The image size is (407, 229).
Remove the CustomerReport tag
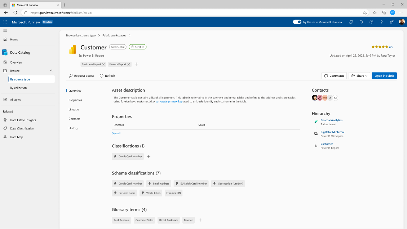[103, 64]
